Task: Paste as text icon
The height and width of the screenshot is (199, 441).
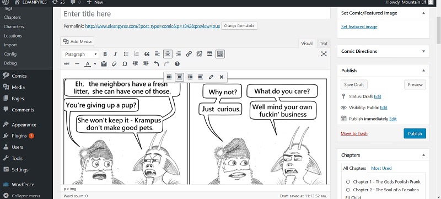Action: pyautogui.click(x=104, y=64)
